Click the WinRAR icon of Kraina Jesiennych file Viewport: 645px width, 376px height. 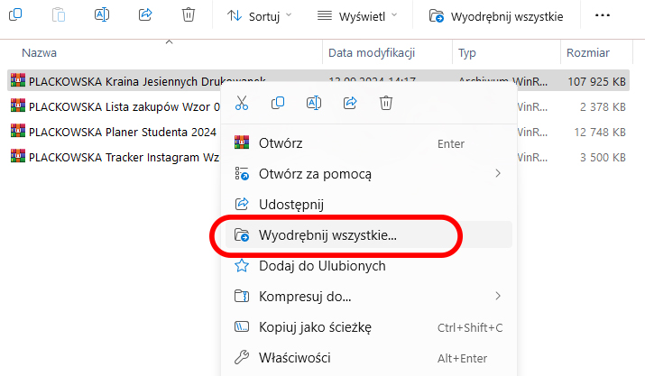[x=18, y=80]
